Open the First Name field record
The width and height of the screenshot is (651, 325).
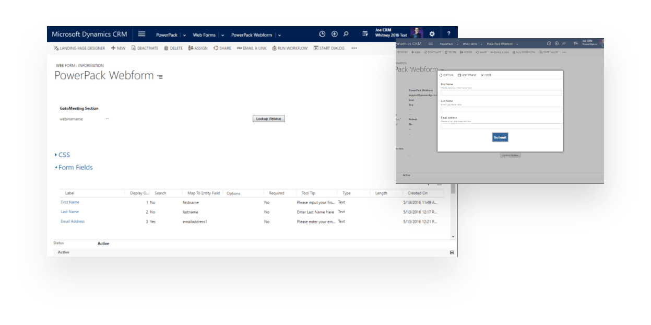coord(70,202)
